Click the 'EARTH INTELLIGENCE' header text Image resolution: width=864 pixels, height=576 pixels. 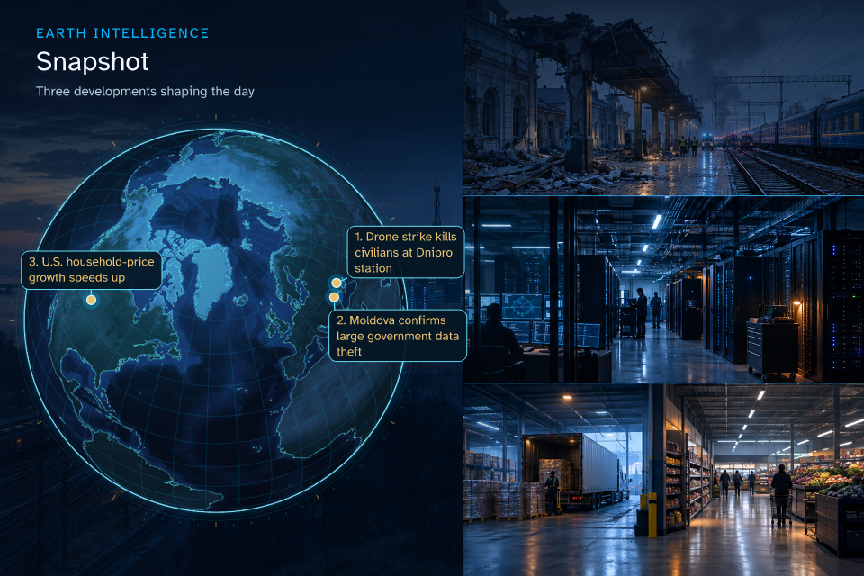click(x=122, y=33)
